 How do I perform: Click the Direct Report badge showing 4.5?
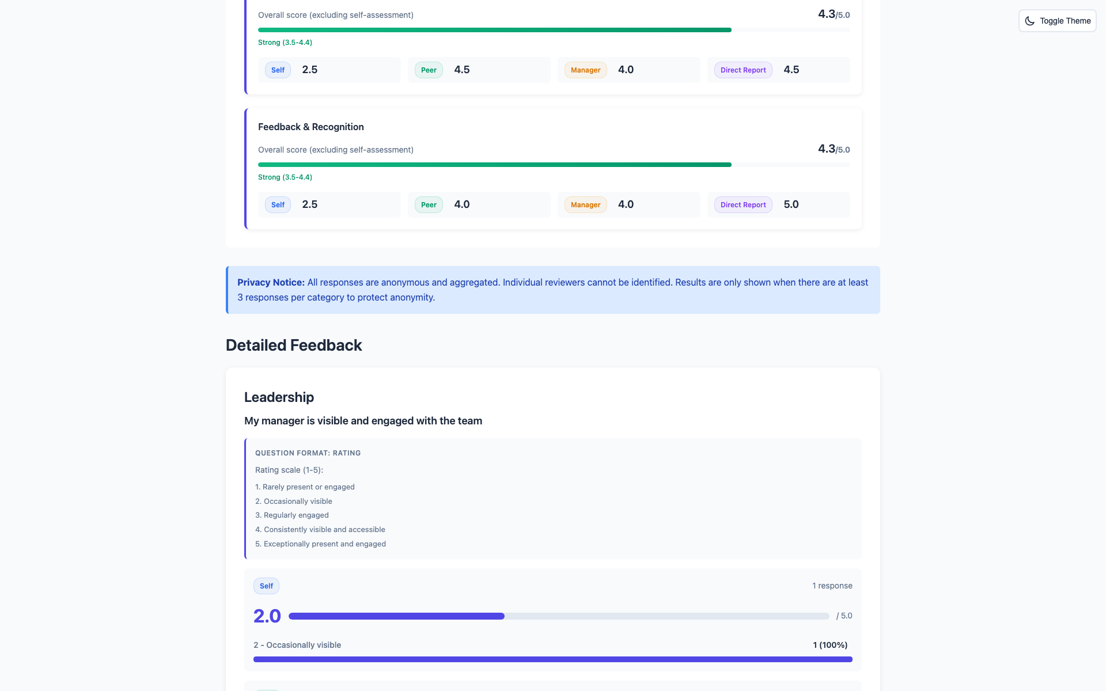point(743,70)
